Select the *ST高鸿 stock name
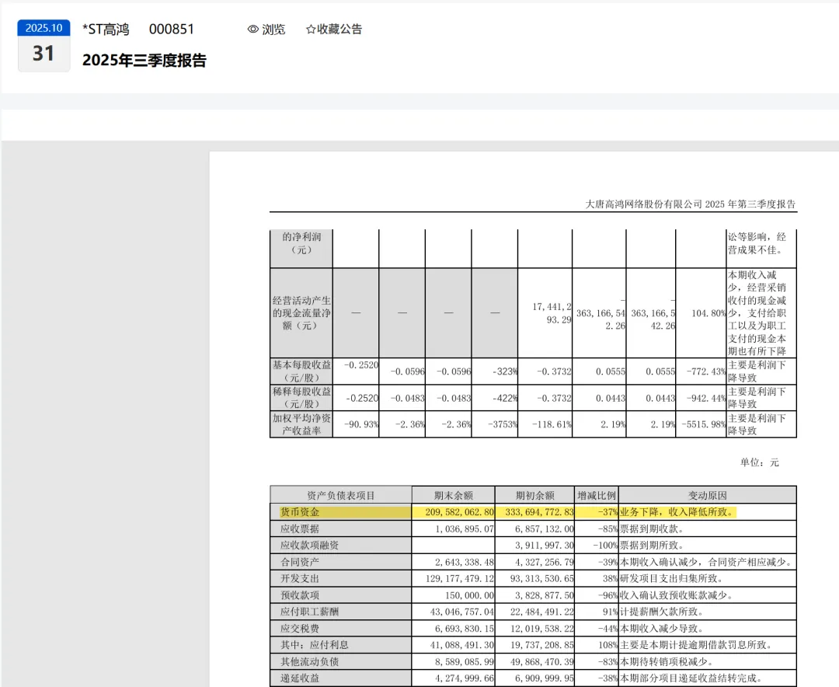 pos(106,29)
